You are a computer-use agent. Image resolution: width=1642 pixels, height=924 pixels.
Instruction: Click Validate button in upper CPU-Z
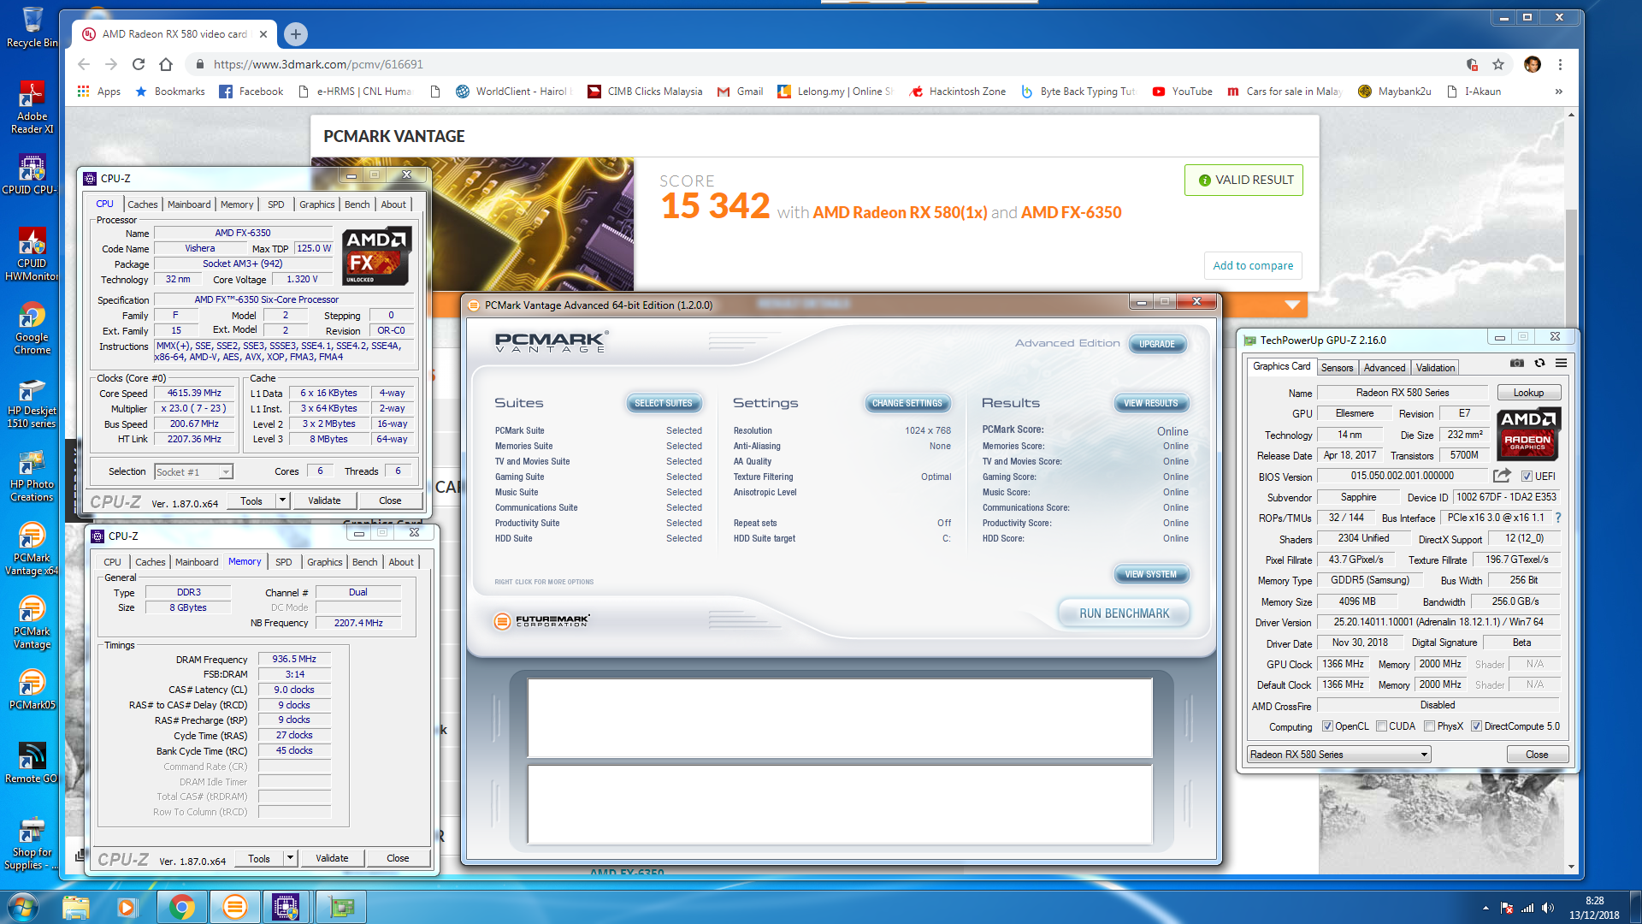324,500
